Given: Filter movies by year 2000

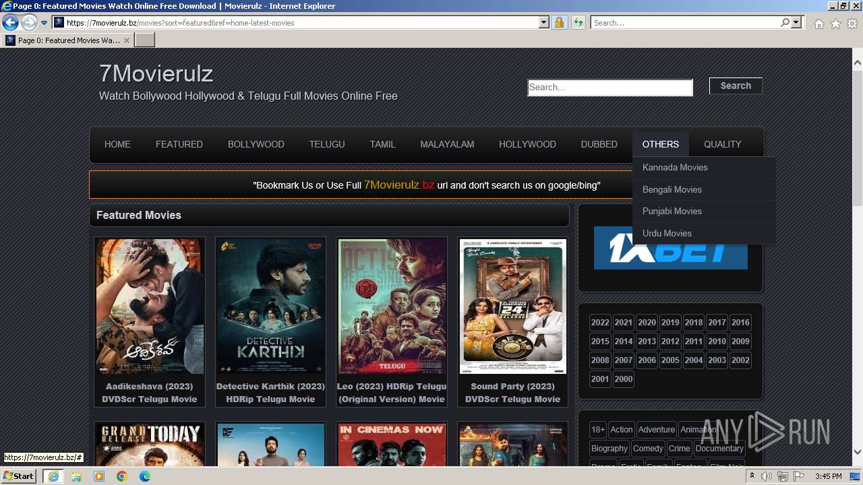Looking at the screenshot, I should pyautogui.click(x=624, y=379).
